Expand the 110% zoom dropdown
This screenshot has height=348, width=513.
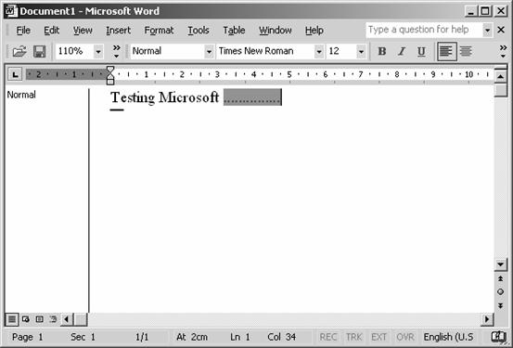click(x=98, y=51)
